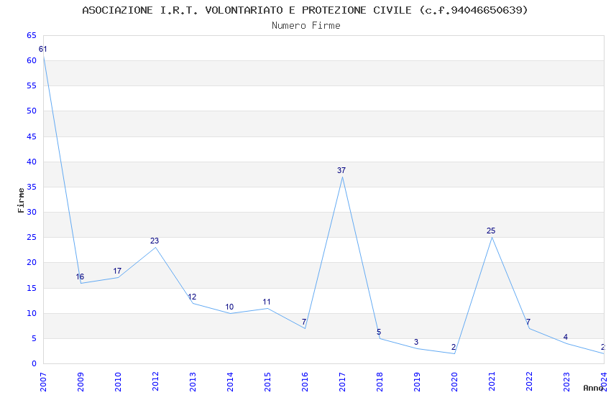The width and height of the screenshot is (611, 395).
Task: Click the y-axis tick label 55
Action: (32, 85)
